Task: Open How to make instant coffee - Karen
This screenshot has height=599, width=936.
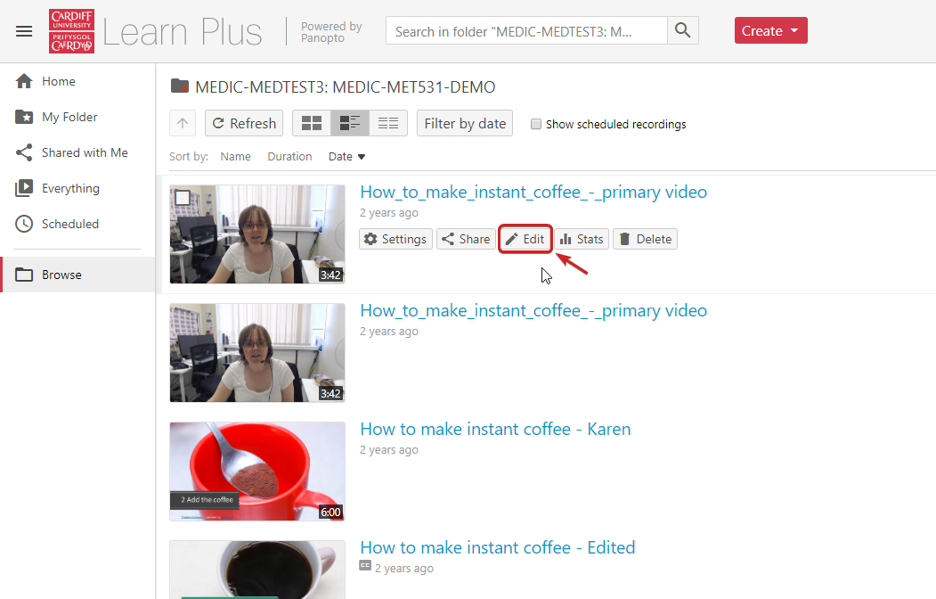Action: click(495, 429)
